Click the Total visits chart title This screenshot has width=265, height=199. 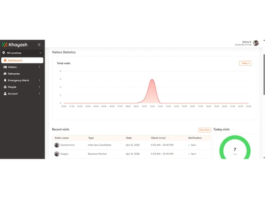click(x=64, y=63)
